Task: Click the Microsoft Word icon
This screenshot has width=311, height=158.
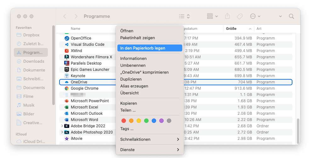Action: pyautogui.click(x=67, y=120)
